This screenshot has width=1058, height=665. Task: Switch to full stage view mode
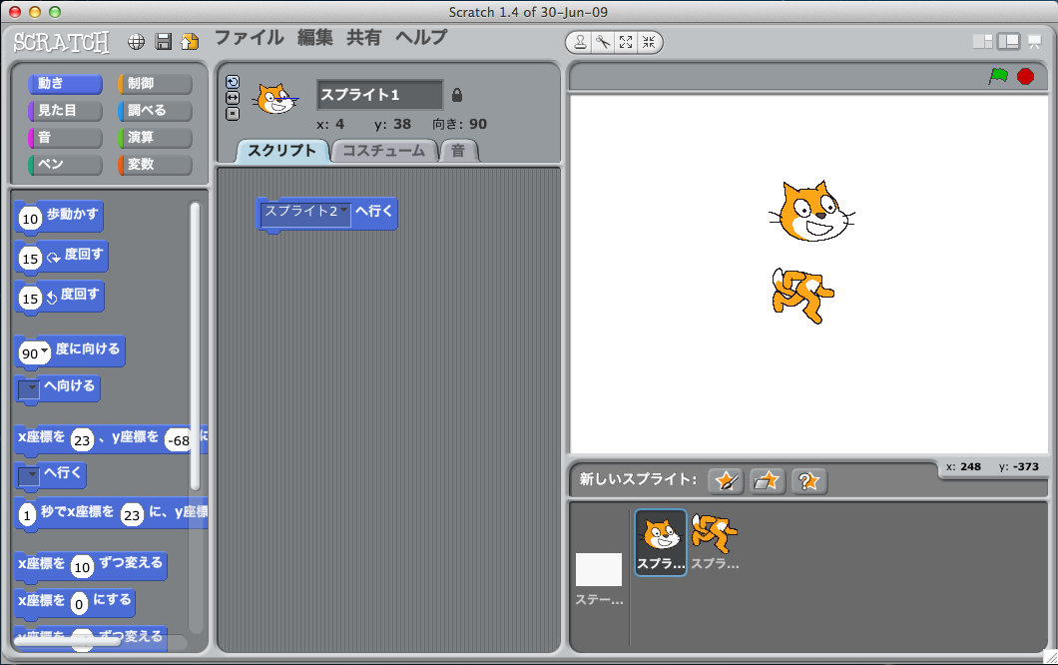1009,42
